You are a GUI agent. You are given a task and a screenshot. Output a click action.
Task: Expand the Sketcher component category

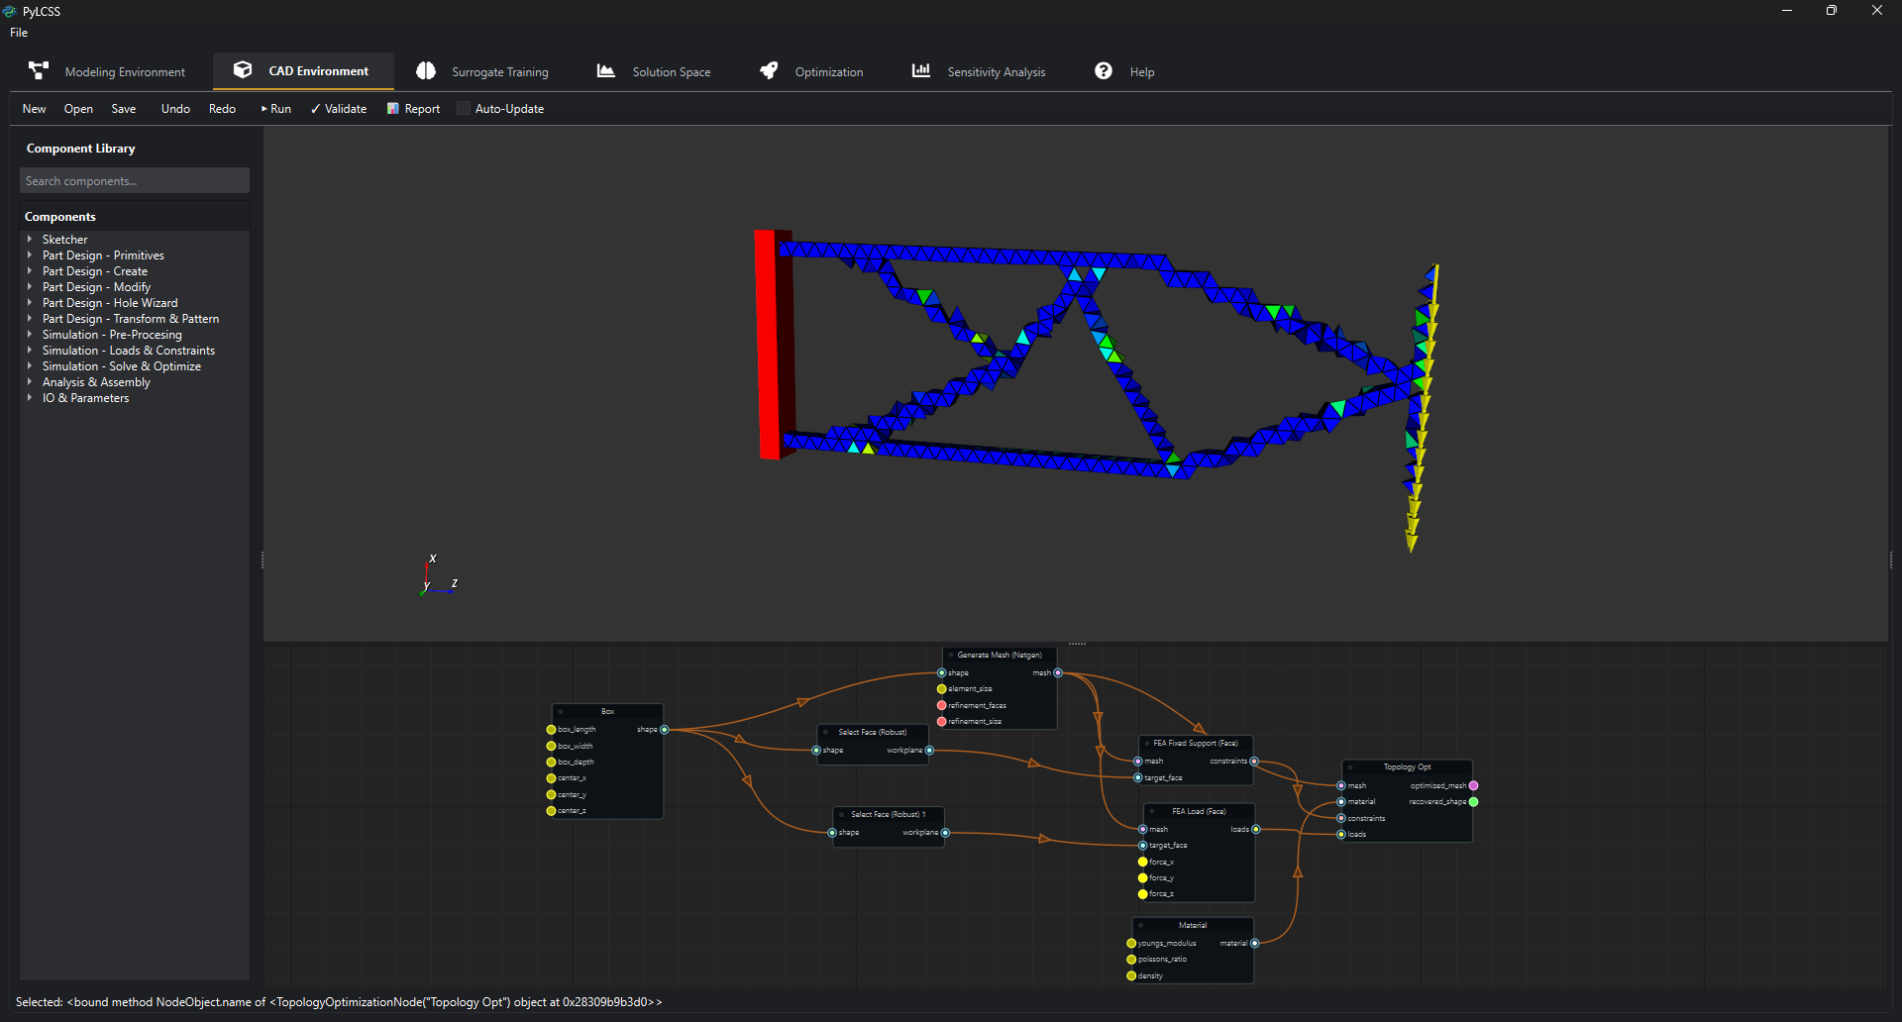pos(30,240)
